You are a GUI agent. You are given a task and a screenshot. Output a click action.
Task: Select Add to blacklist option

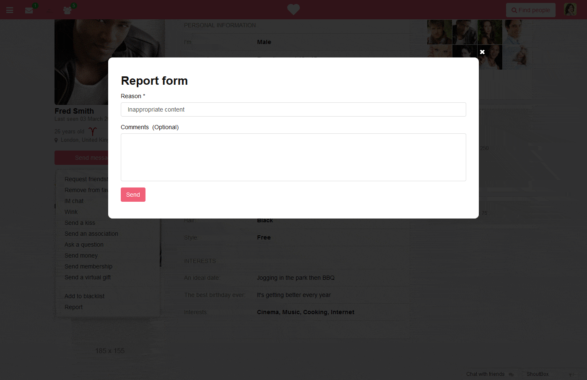(84, 296)
